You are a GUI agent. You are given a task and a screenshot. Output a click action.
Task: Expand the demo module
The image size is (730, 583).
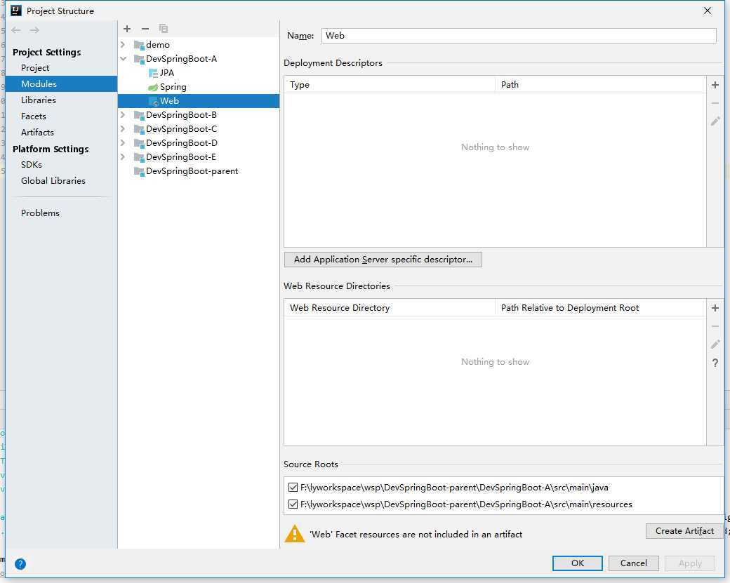click(123, 45)
